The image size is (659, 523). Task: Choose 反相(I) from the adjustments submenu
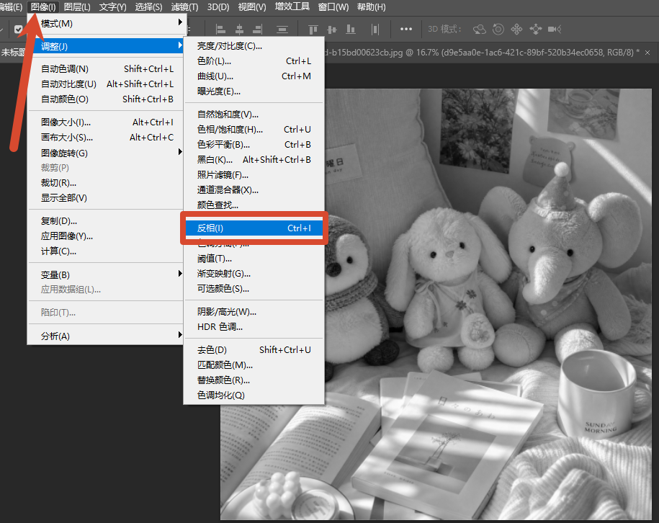coord(254,228)
